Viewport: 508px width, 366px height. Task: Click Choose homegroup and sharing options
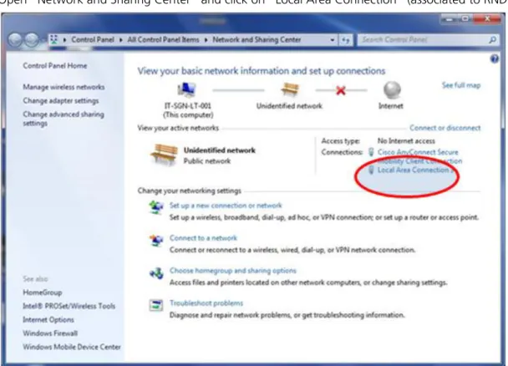[x=232, y=271]
